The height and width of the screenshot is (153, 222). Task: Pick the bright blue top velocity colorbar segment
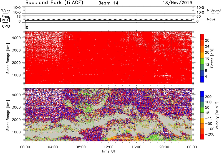tap(202, 94)
